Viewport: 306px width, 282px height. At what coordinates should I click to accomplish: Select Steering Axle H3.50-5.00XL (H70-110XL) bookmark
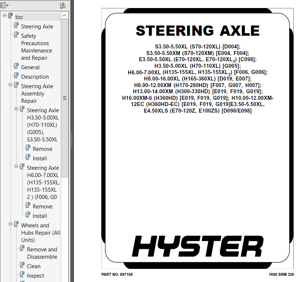pyautogui.click(x=43, y=125)
